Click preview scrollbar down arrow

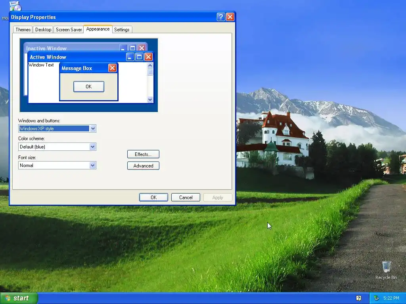tap(150, 99)
